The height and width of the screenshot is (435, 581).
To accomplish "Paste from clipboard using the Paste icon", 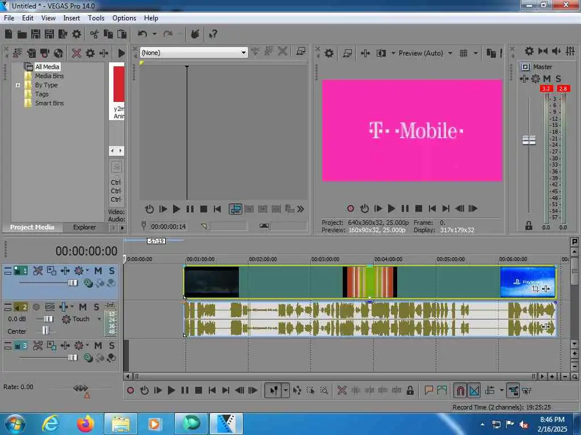I will click(122, 35).
